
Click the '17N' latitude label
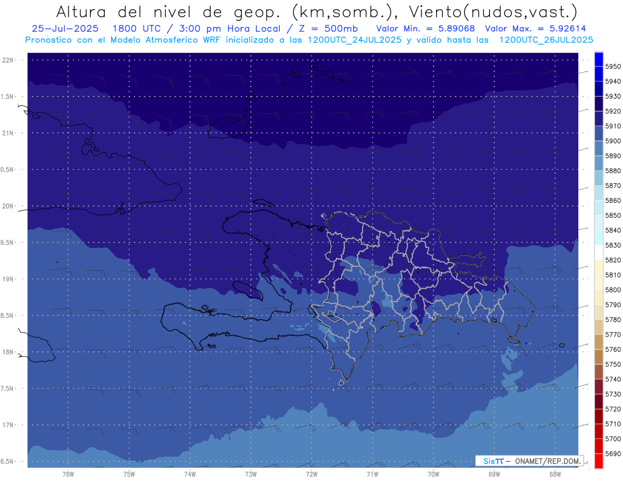coord(9,425)
